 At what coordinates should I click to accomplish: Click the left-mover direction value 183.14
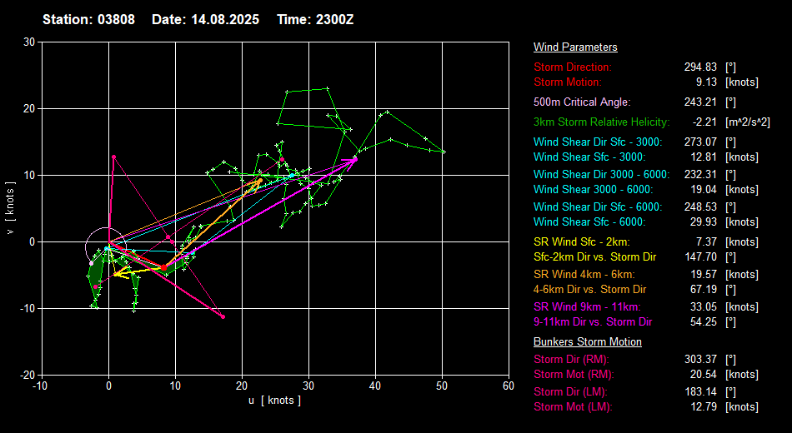point(700,391)
